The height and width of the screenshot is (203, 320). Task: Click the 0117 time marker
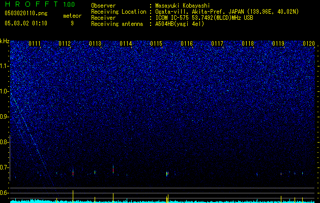(217, 44)
